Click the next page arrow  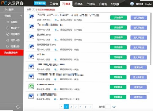(90, 107)
